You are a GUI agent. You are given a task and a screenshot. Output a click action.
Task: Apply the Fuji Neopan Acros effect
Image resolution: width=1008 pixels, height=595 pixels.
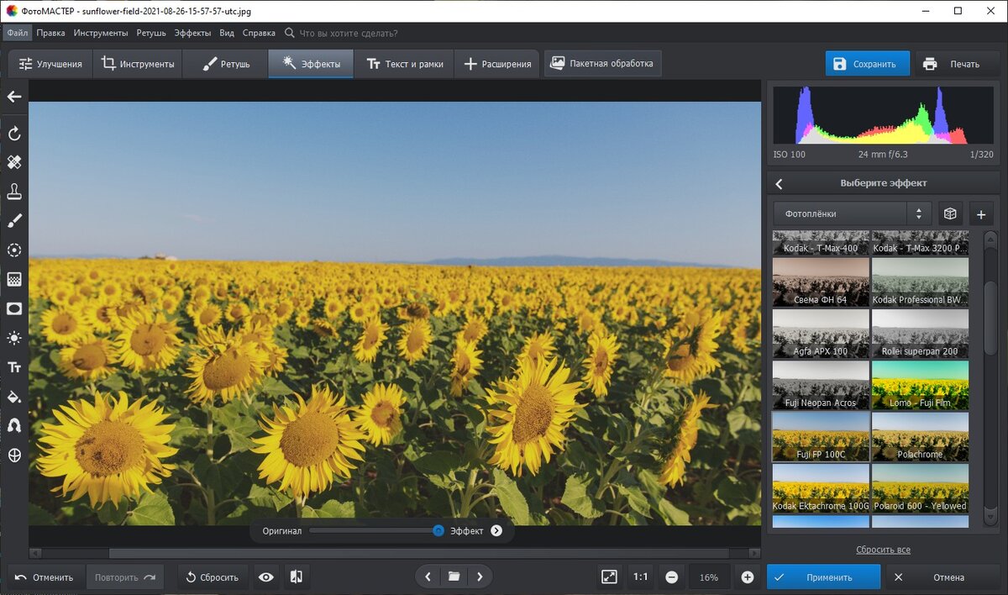click(820, 385)
